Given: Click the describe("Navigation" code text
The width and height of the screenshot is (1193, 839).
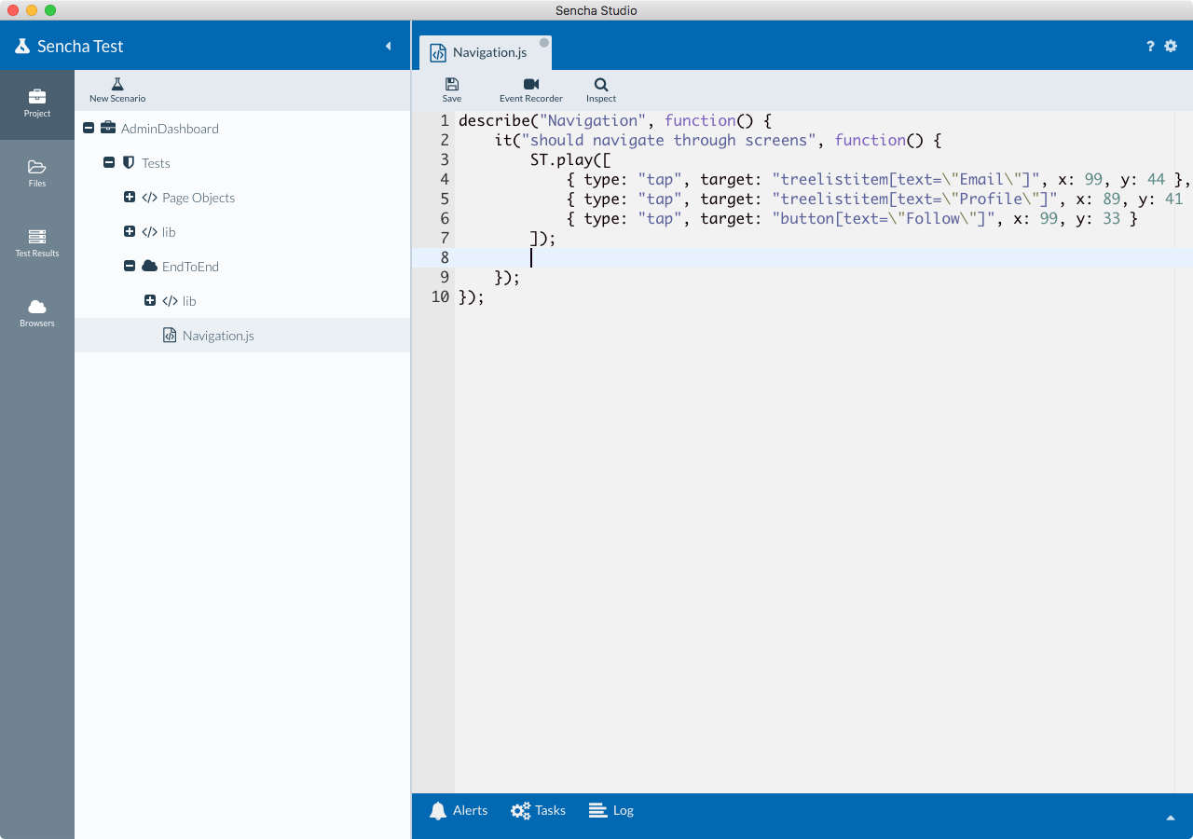Looking at the screenshot, I should [553, 121].
